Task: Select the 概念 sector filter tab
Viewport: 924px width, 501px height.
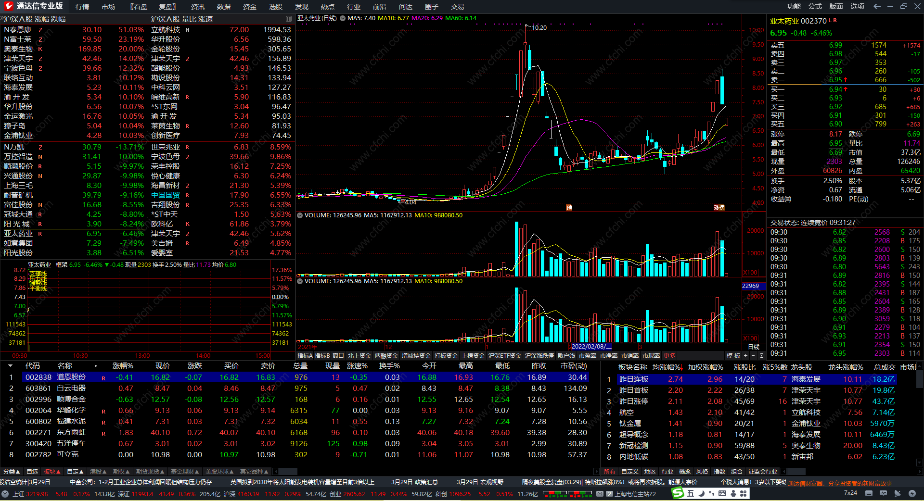Action: click(685, 472)
